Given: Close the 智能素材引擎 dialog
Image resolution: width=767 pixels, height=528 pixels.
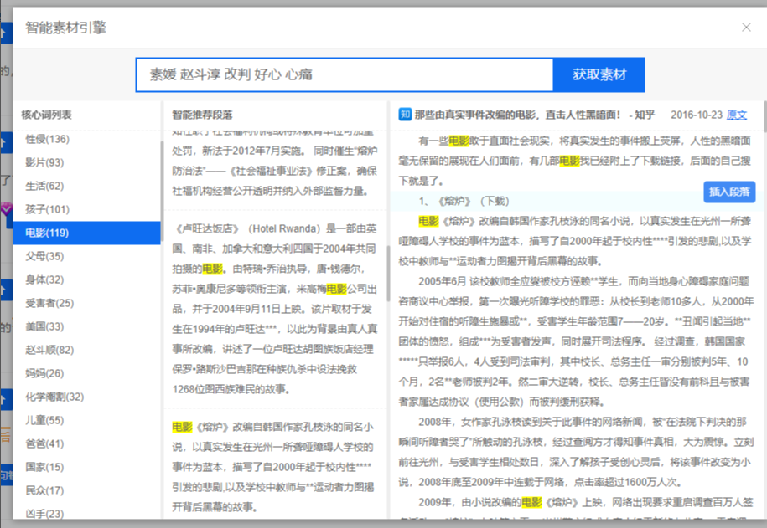Looking at the screenshot, I should [x=746, y=28].
